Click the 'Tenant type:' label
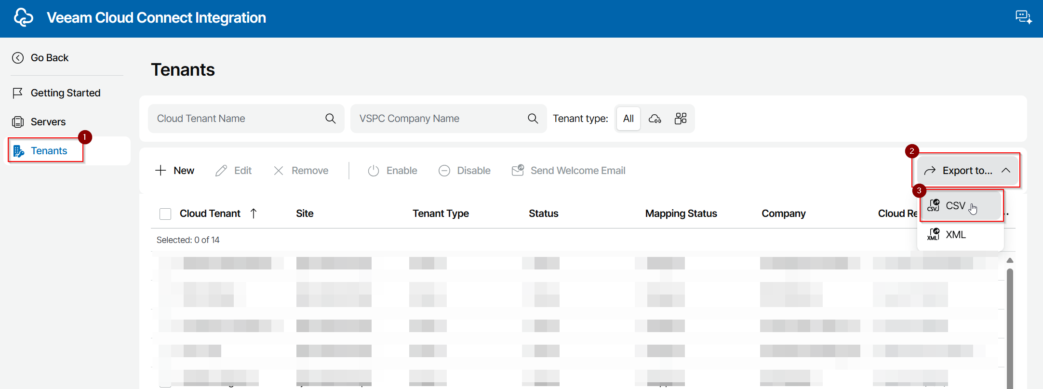The image size is (1043, 389). 580,119
